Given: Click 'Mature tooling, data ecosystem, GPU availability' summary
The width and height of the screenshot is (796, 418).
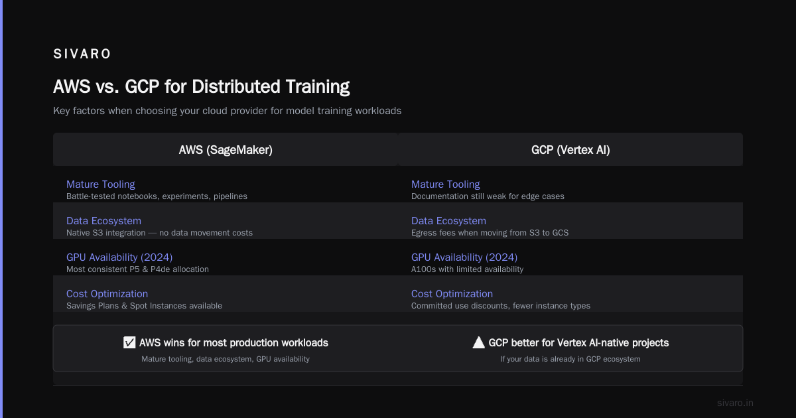Looking at the screenshot, I should (226, 359).
